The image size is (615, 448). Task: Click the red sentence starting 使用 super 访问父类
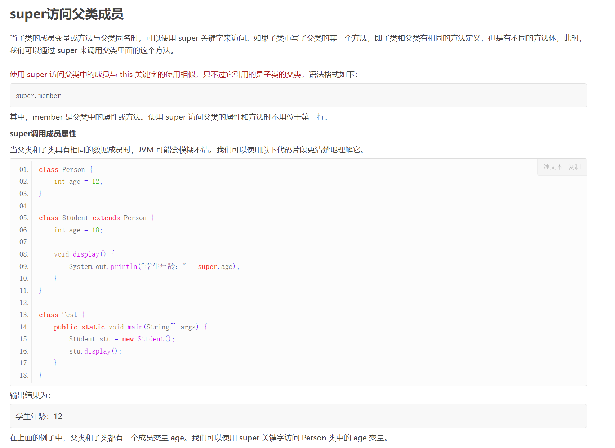point(157,75)
